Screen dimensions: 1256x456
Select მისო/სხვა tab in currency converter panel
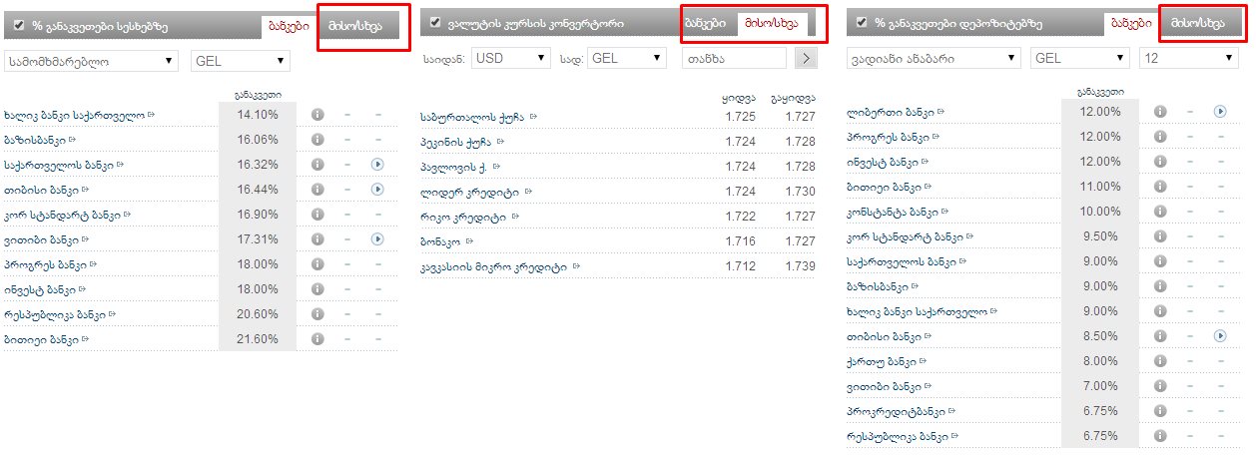pos(772,23)
